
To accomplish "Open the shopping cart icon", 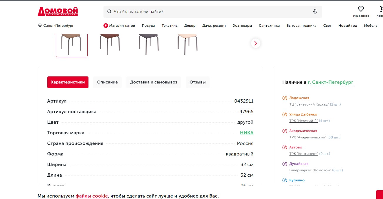I will [x=380, y=9].
